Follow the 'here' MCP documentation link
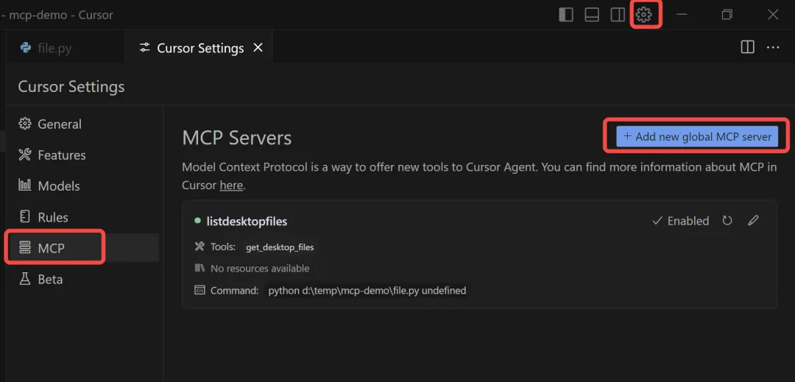 231,185
